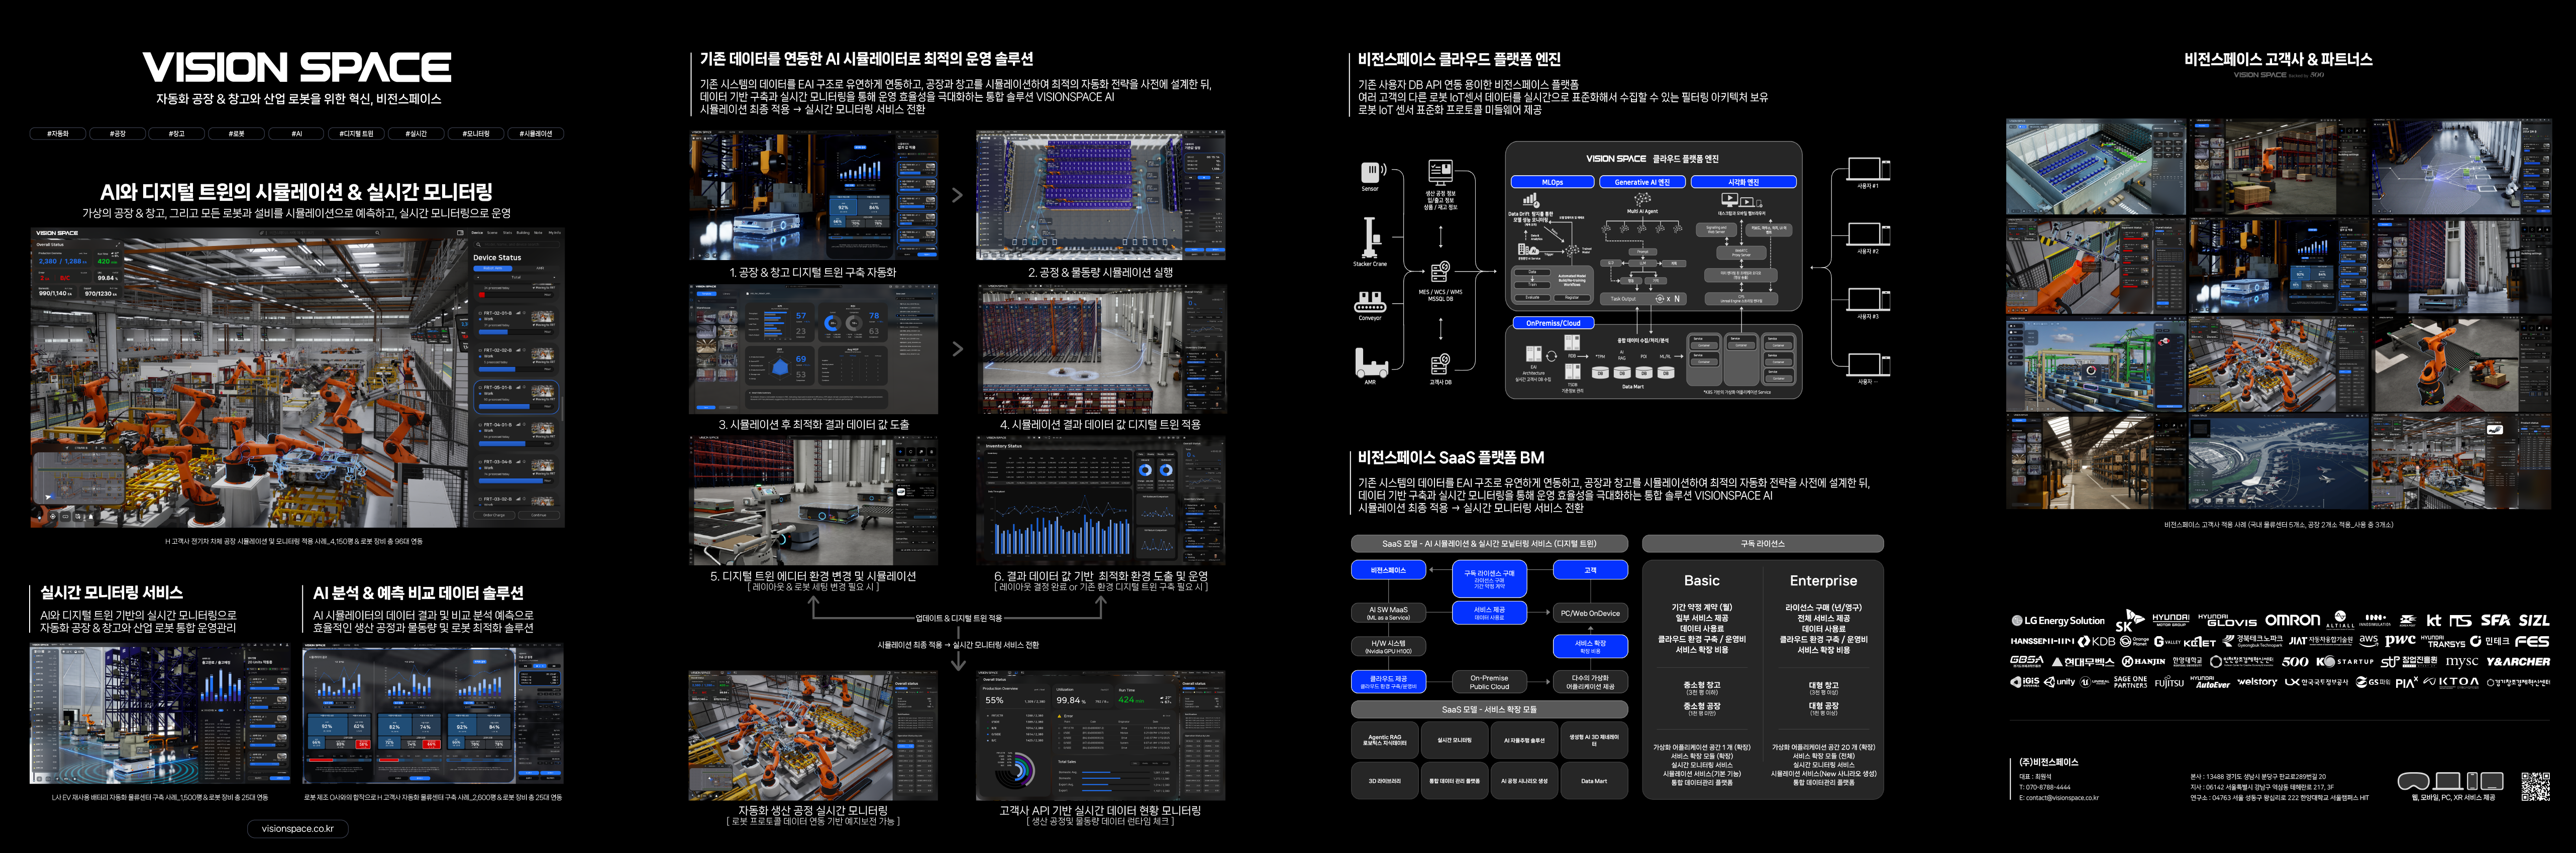Click the EAI Architecture server icon
This screenshot has height=853, width=2576.
click(x=1534, y=353)
